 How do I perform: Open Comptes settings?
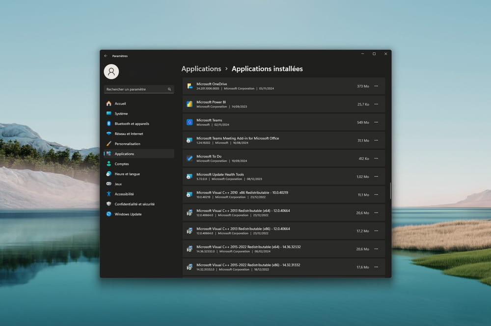139,164
